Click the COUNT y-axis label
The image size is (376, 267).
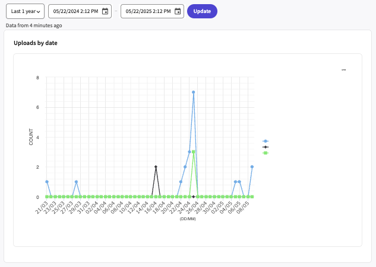tap(31, 137)
